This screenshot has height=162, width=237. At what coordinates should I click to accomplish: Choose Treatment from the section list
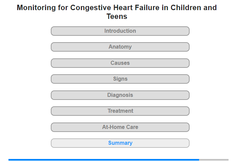pos(120,111)
